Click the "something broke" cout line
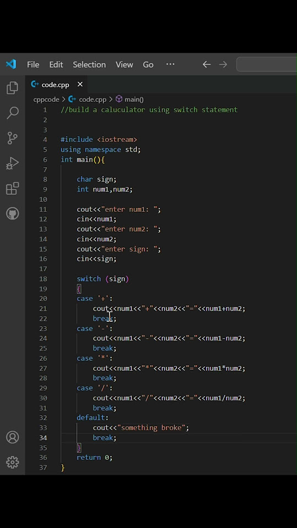The width and height of the screenshot is (297, 528). (141, 428)
